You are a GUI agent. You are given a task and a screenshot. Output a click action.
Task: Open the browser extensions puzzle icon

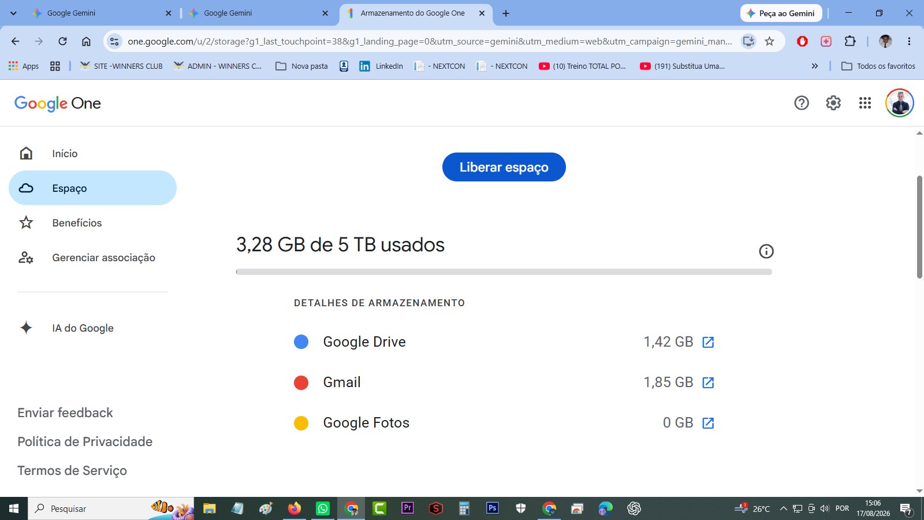click(850, 41)
